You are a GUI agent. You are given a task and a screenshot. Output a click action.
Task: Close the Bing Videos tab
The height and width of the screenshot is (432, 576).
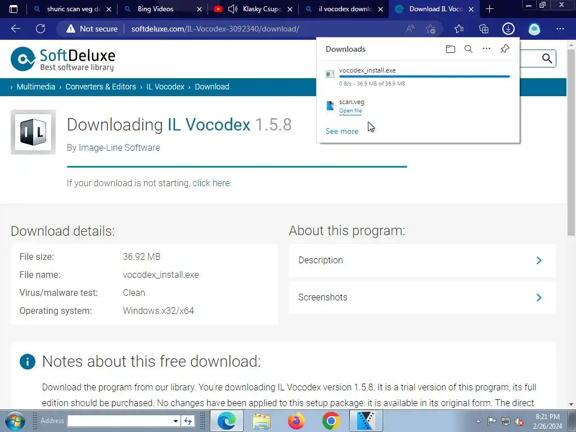point(199,9)
